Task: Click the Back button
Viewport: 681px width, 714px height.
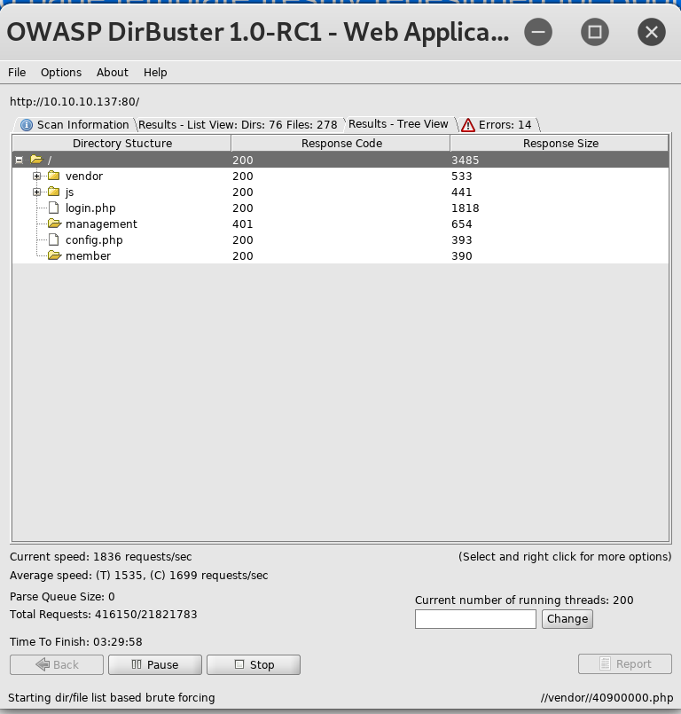Action: pyautogui.click(x=57, y=665)
